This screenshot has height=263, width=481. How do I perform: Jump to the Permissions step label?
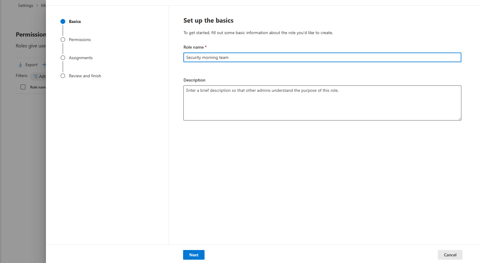(80, 40)
